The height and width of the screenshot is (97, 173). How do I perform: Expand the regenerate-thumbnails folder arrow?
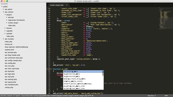pos(7,20)
